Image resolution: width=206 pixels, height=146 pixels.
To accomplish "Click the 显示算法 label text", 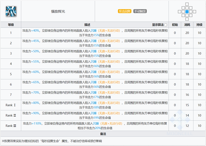I will pyautogui.click(x=158, y=25).
